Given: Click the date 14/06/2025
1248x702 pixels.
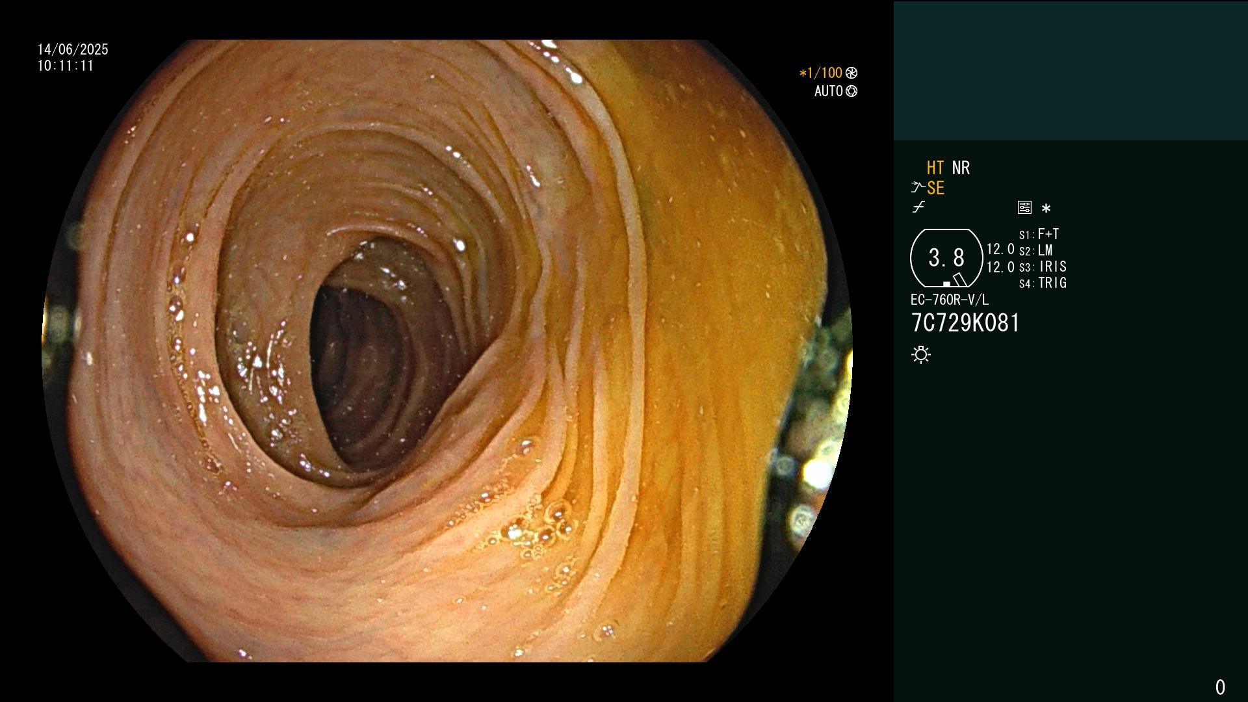Looking at the screenshot, I should click(x=73, y=49).
